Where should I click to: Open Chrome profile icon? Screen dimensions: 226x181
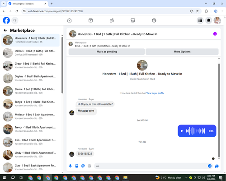216,11
